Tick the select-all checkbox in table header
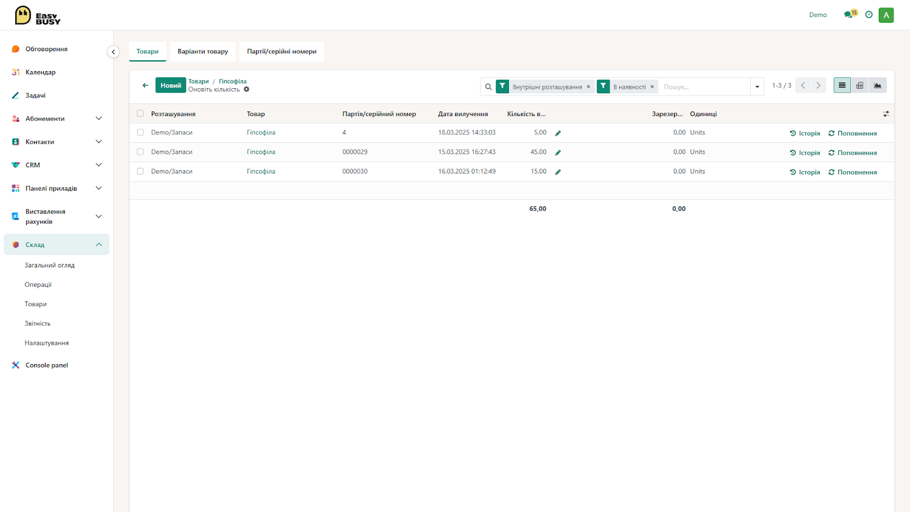910x512 pixels. click(140, 113)
